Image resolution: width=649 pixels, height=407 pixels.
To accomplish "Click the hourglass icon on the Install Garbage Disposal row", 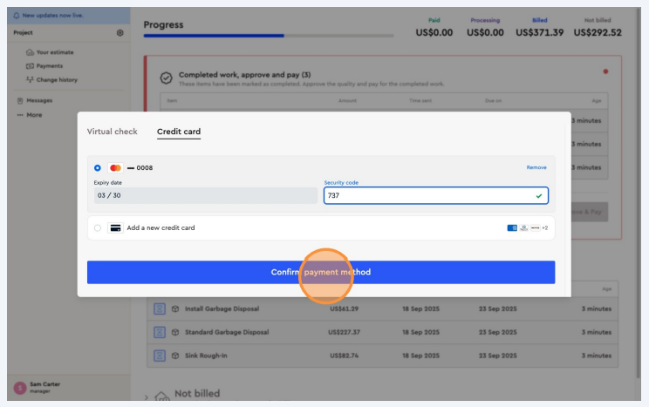I will (x=160, y=309).
